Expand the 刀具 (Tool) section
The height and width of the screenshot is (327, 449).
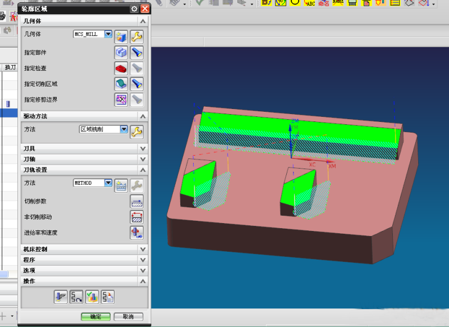143,149
